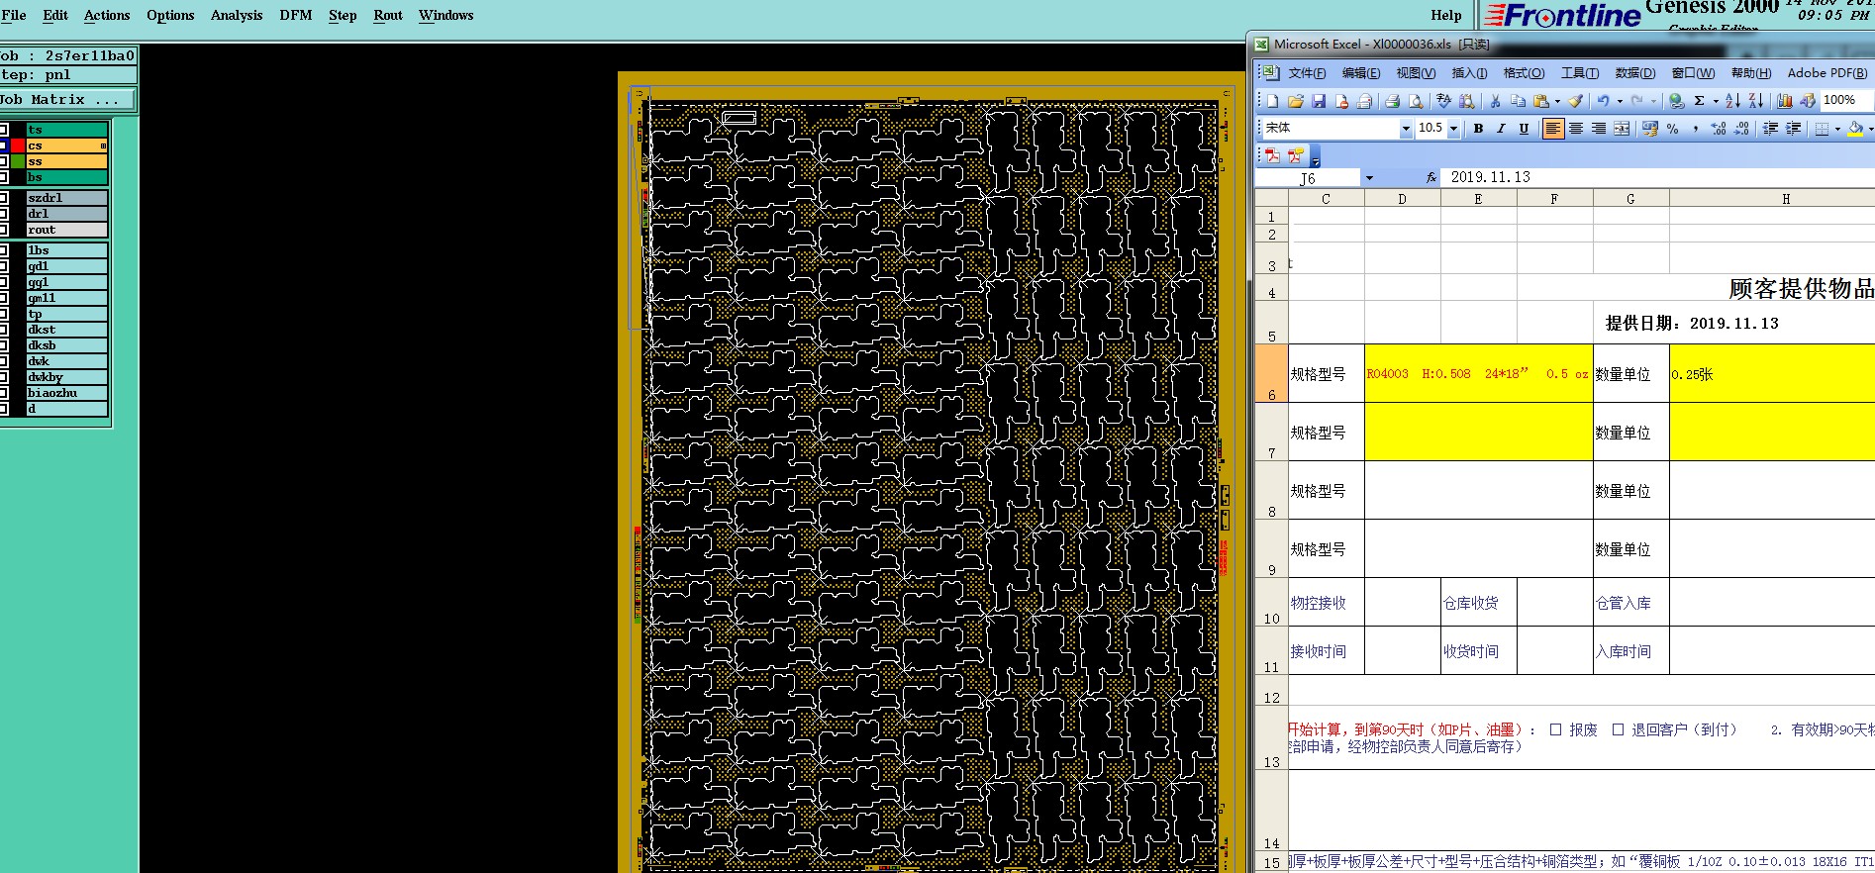Check the 报废 checkbox in spreadsheet

click(1555, 729)
